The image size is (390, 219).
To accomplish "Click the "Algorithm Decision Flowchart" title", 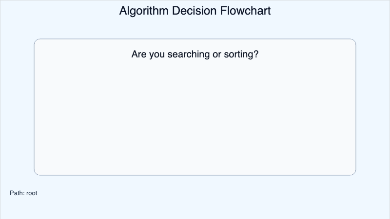I will click(x=195, y=11).
